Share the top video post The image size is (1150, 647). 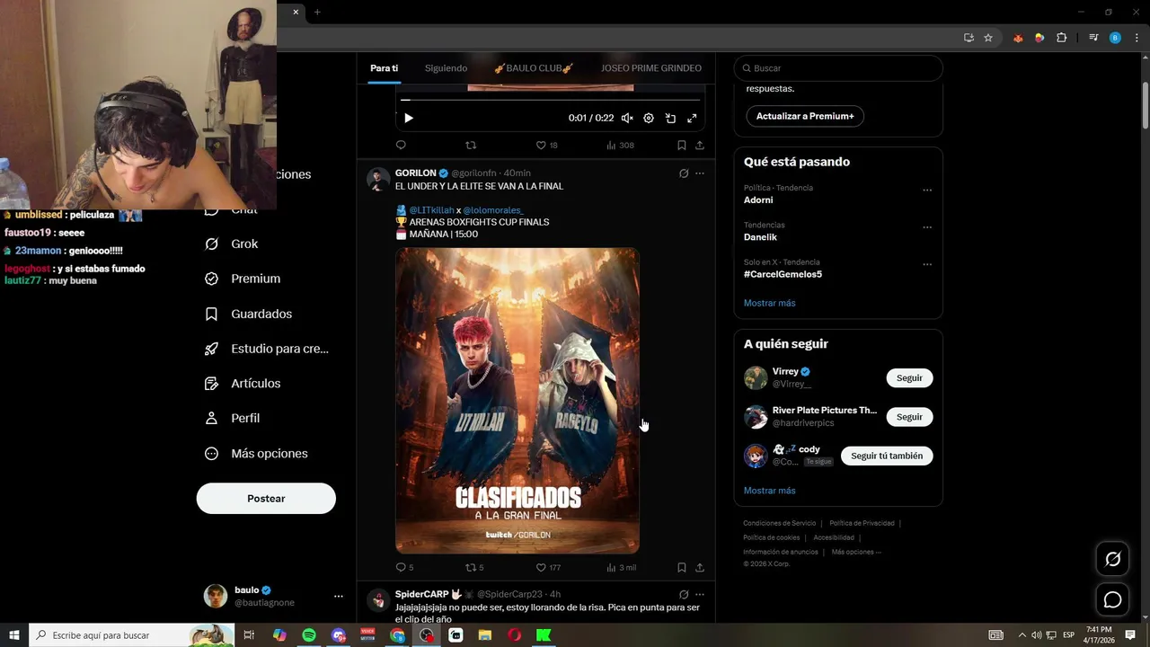(700, 145)
